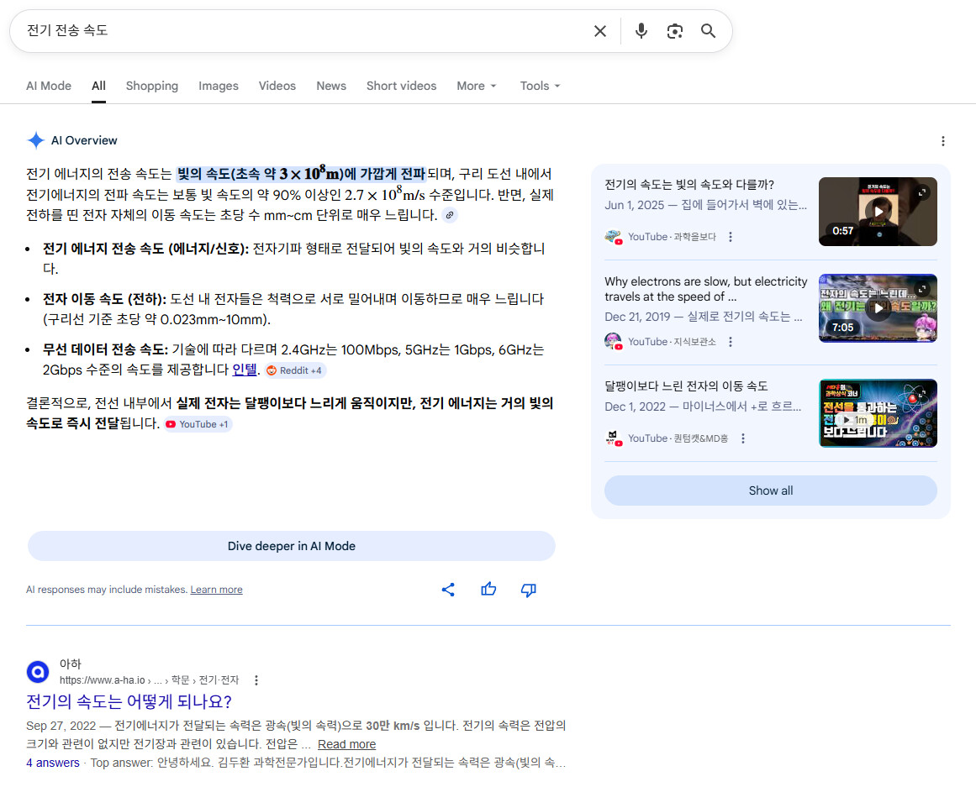This screenshot has width=976, height=787.
Task: Switch to the Images tab
Action: tap(219, 86)
